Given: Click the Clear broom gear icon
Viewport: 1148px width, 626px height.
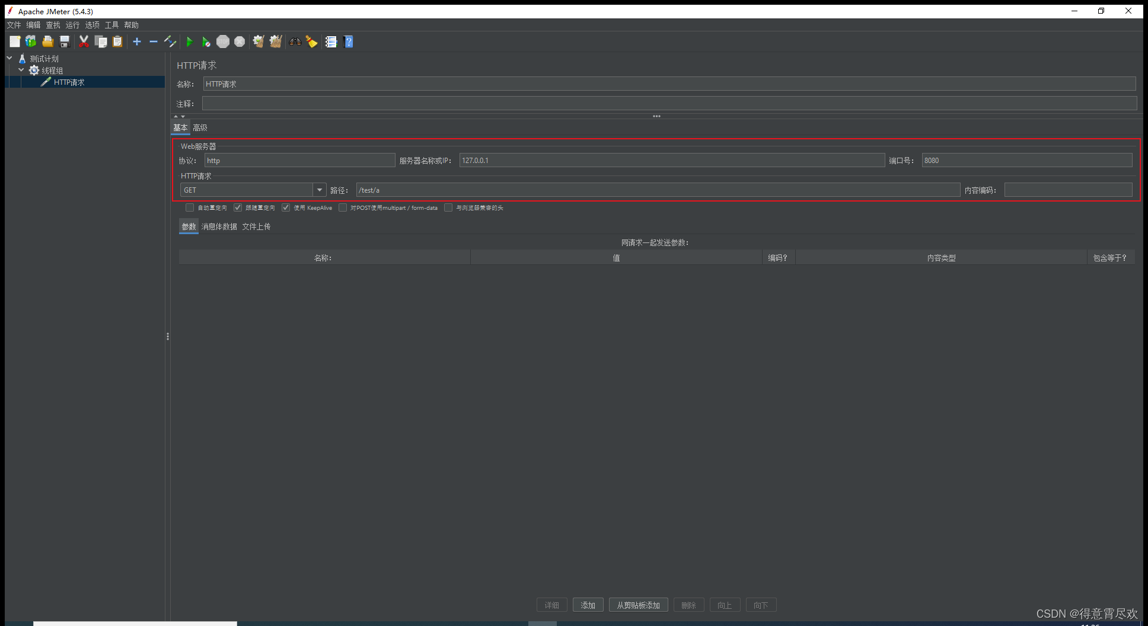Looking at the screenshot, I should 259,41.
